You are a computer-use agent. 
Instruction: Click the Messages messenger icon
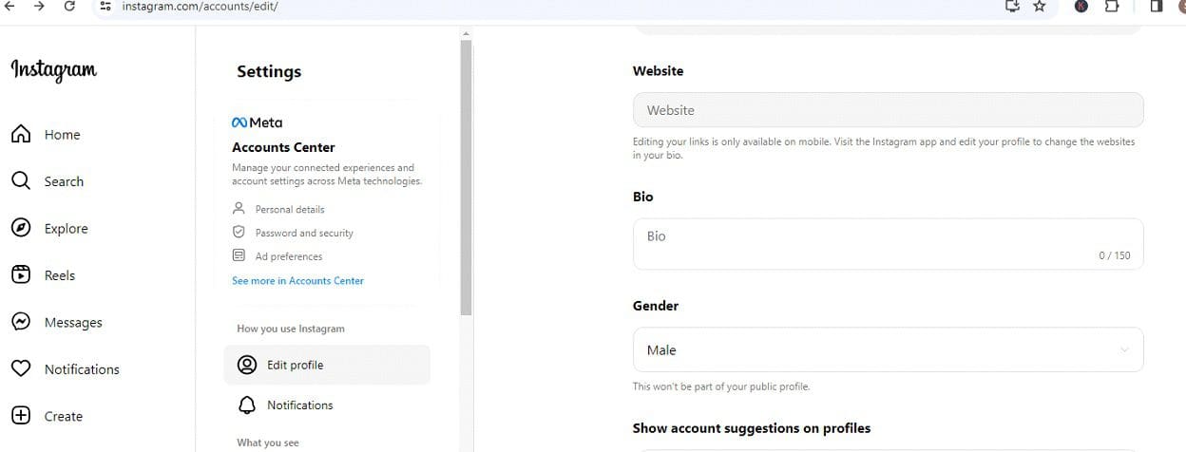(x=21, y=322)
